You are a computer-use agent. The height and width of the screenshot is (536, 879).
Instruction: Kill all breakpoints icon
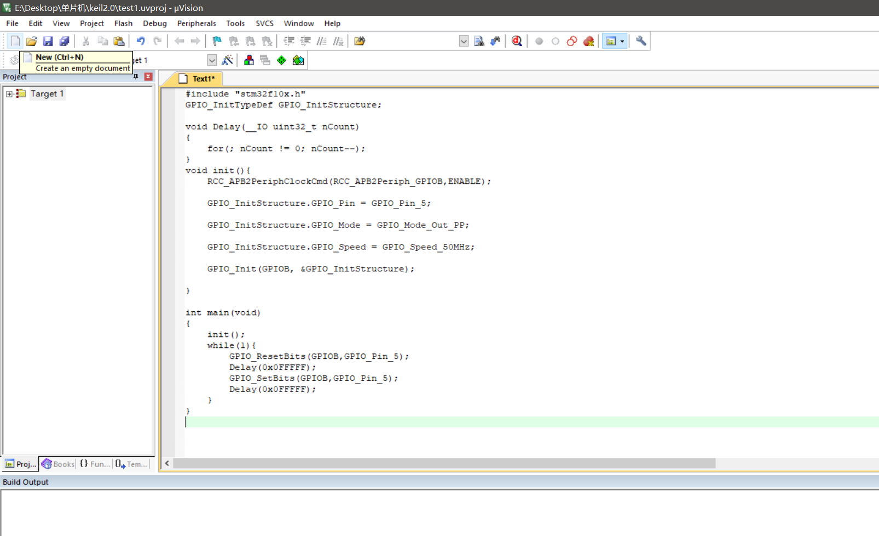pos(588,41)
